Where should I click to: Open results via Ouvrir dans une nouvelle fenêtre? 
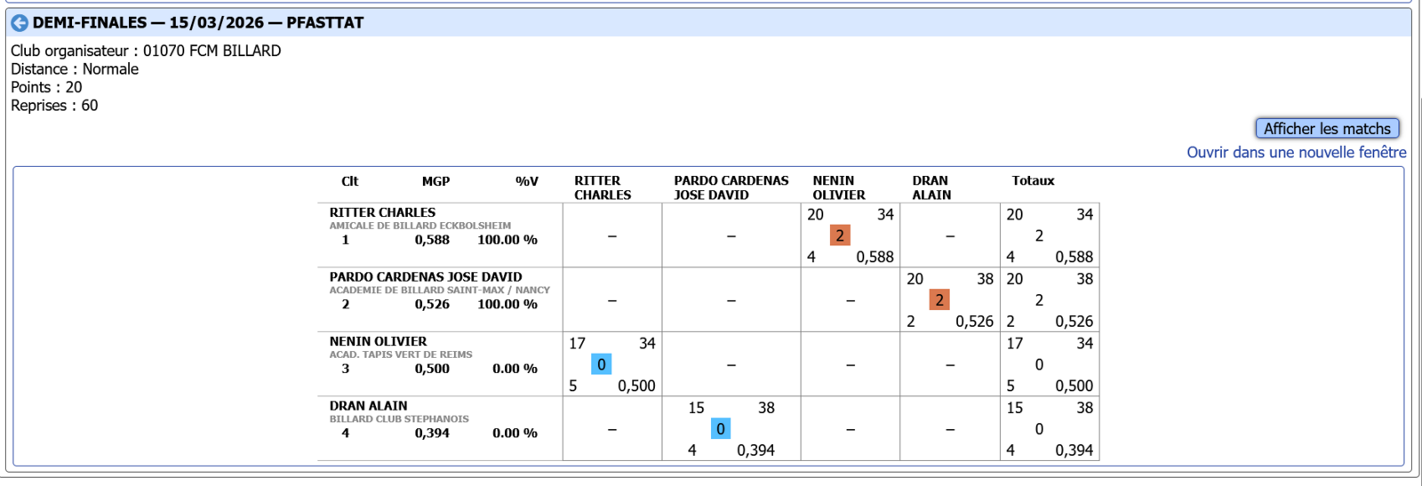[1296, 153]
